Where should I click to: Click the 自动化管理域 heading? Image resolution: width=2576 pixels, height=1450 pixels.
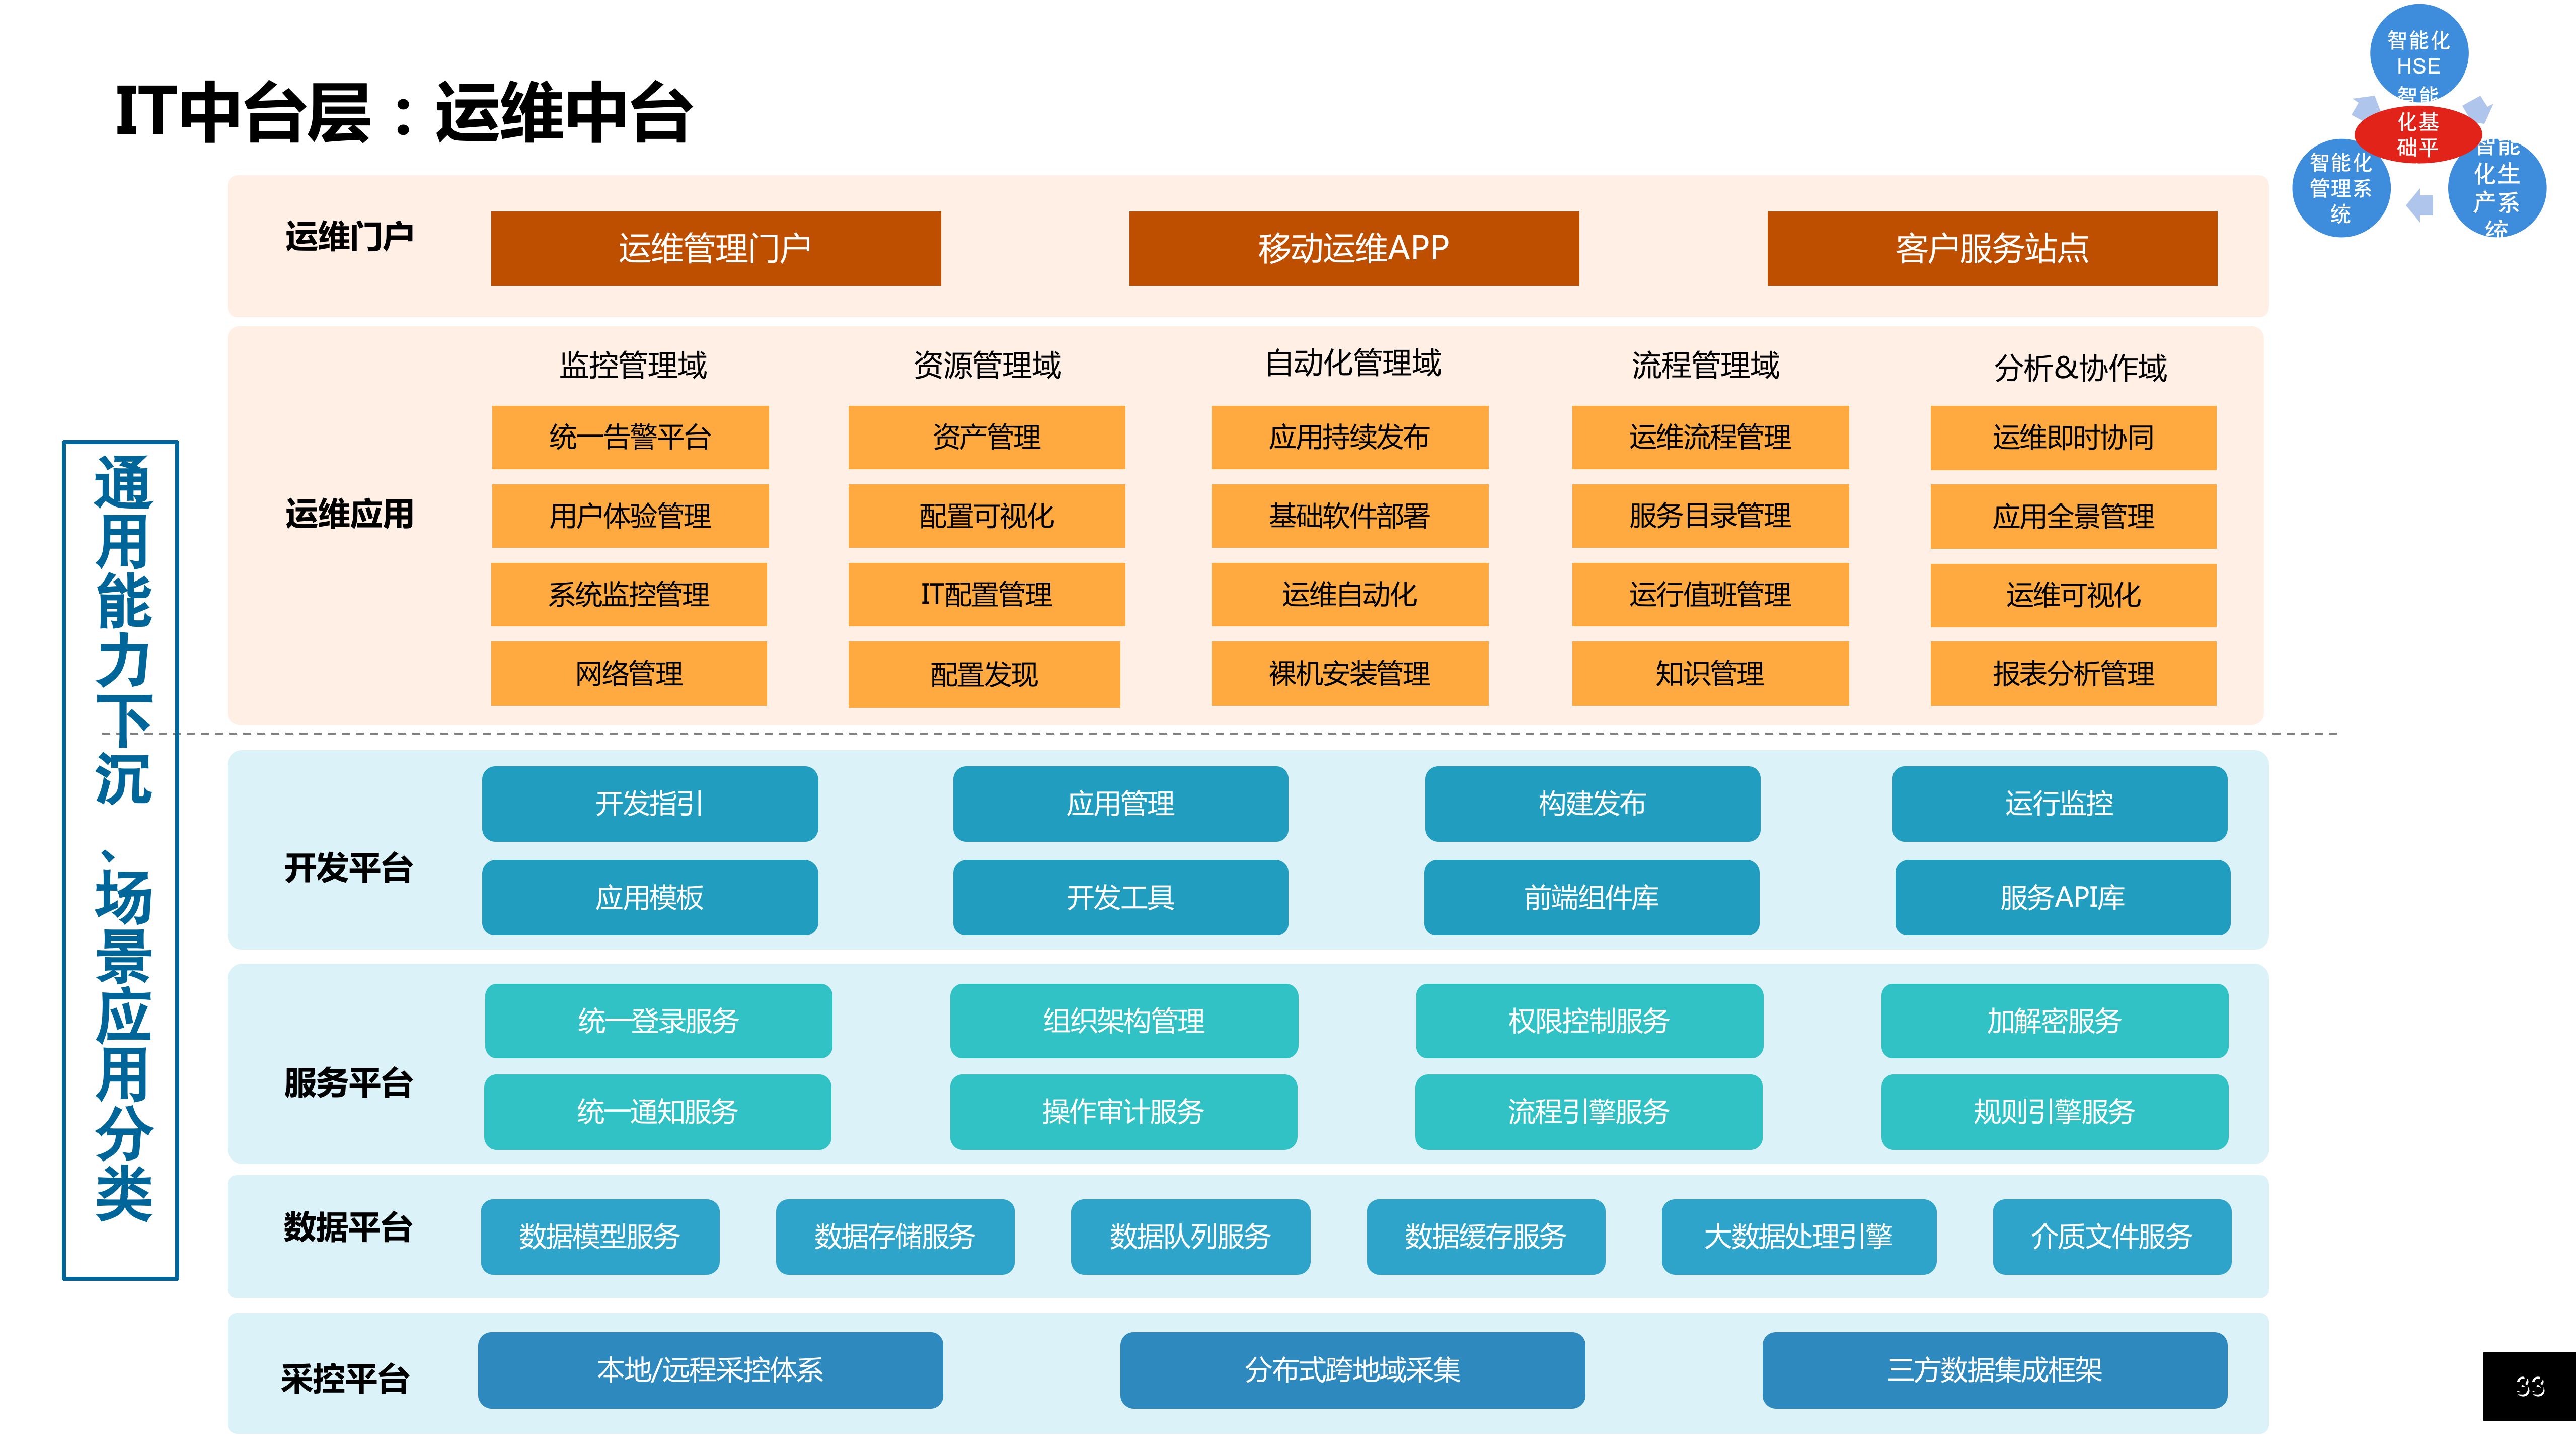tap(1353, 363)
